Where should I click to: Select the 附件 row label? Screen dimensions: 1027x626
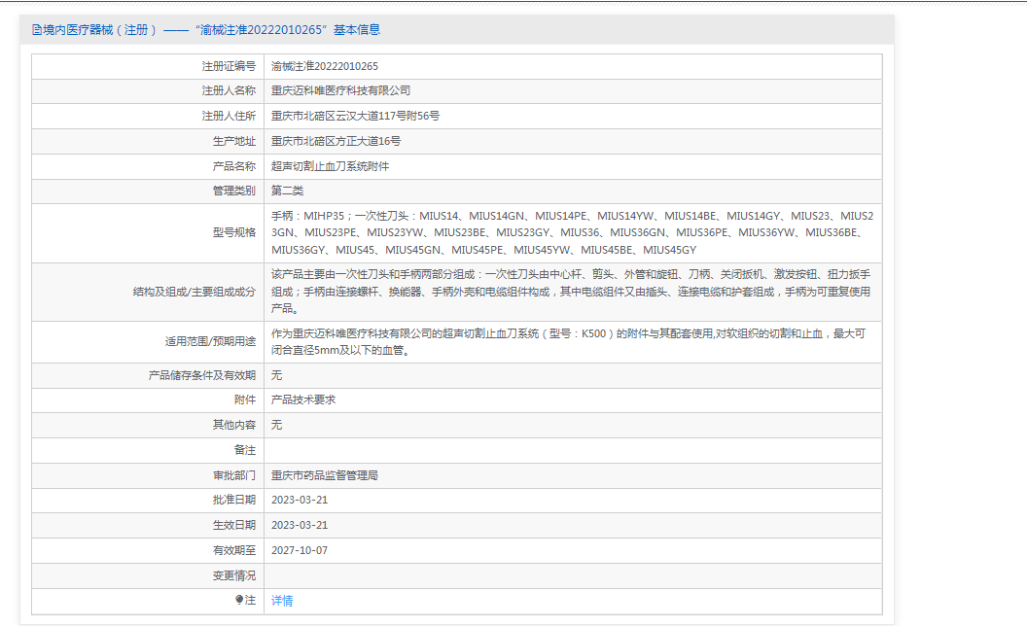coord(245,400)
